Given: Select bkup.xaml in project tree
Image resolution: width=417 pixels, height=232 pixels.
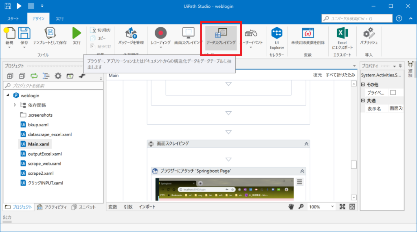Looking at the screenshot, I should click(35, 125).
